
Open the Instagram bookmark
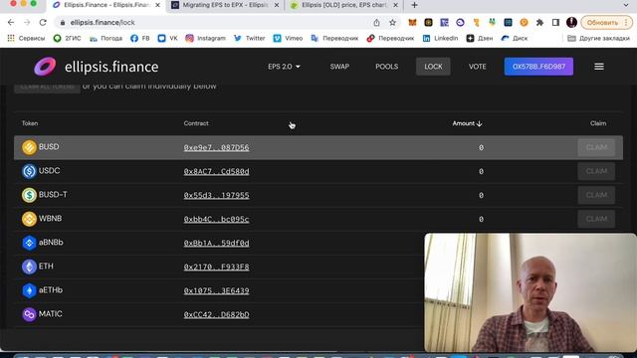205,38
